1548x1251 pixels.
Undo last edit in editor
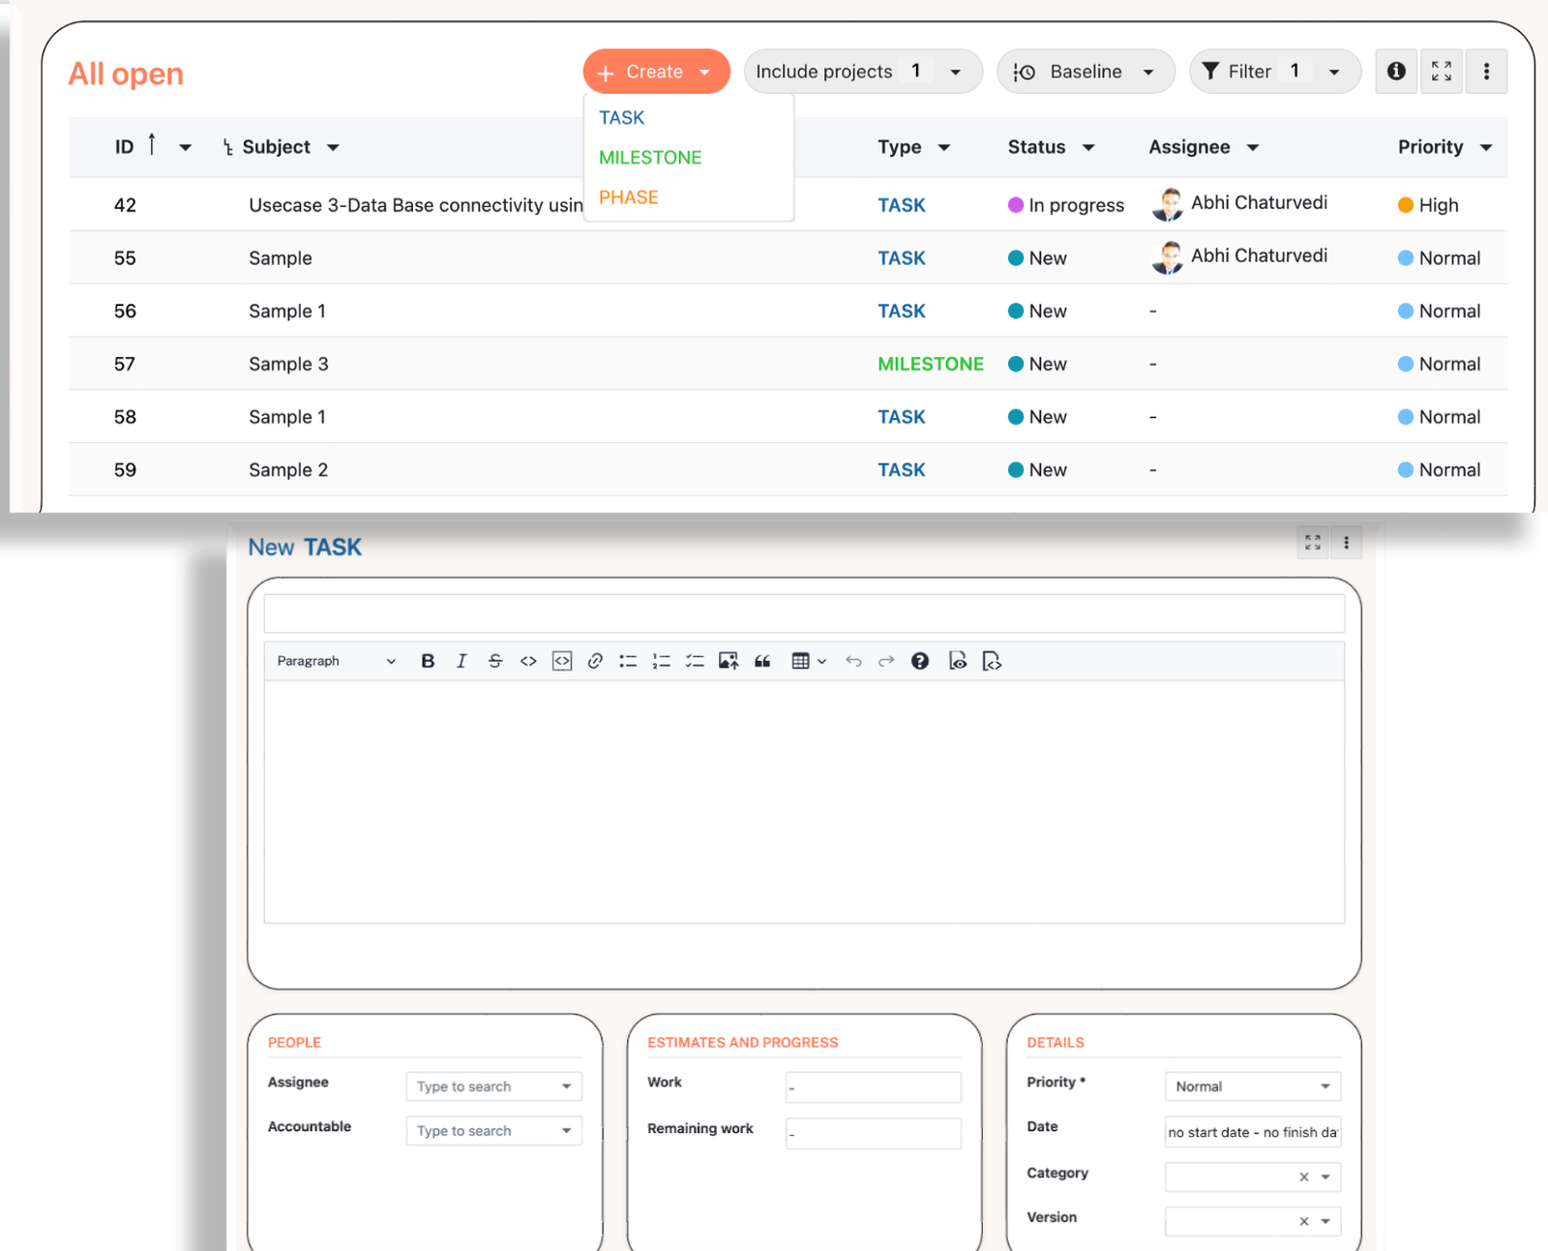click(x=853, y=661)
